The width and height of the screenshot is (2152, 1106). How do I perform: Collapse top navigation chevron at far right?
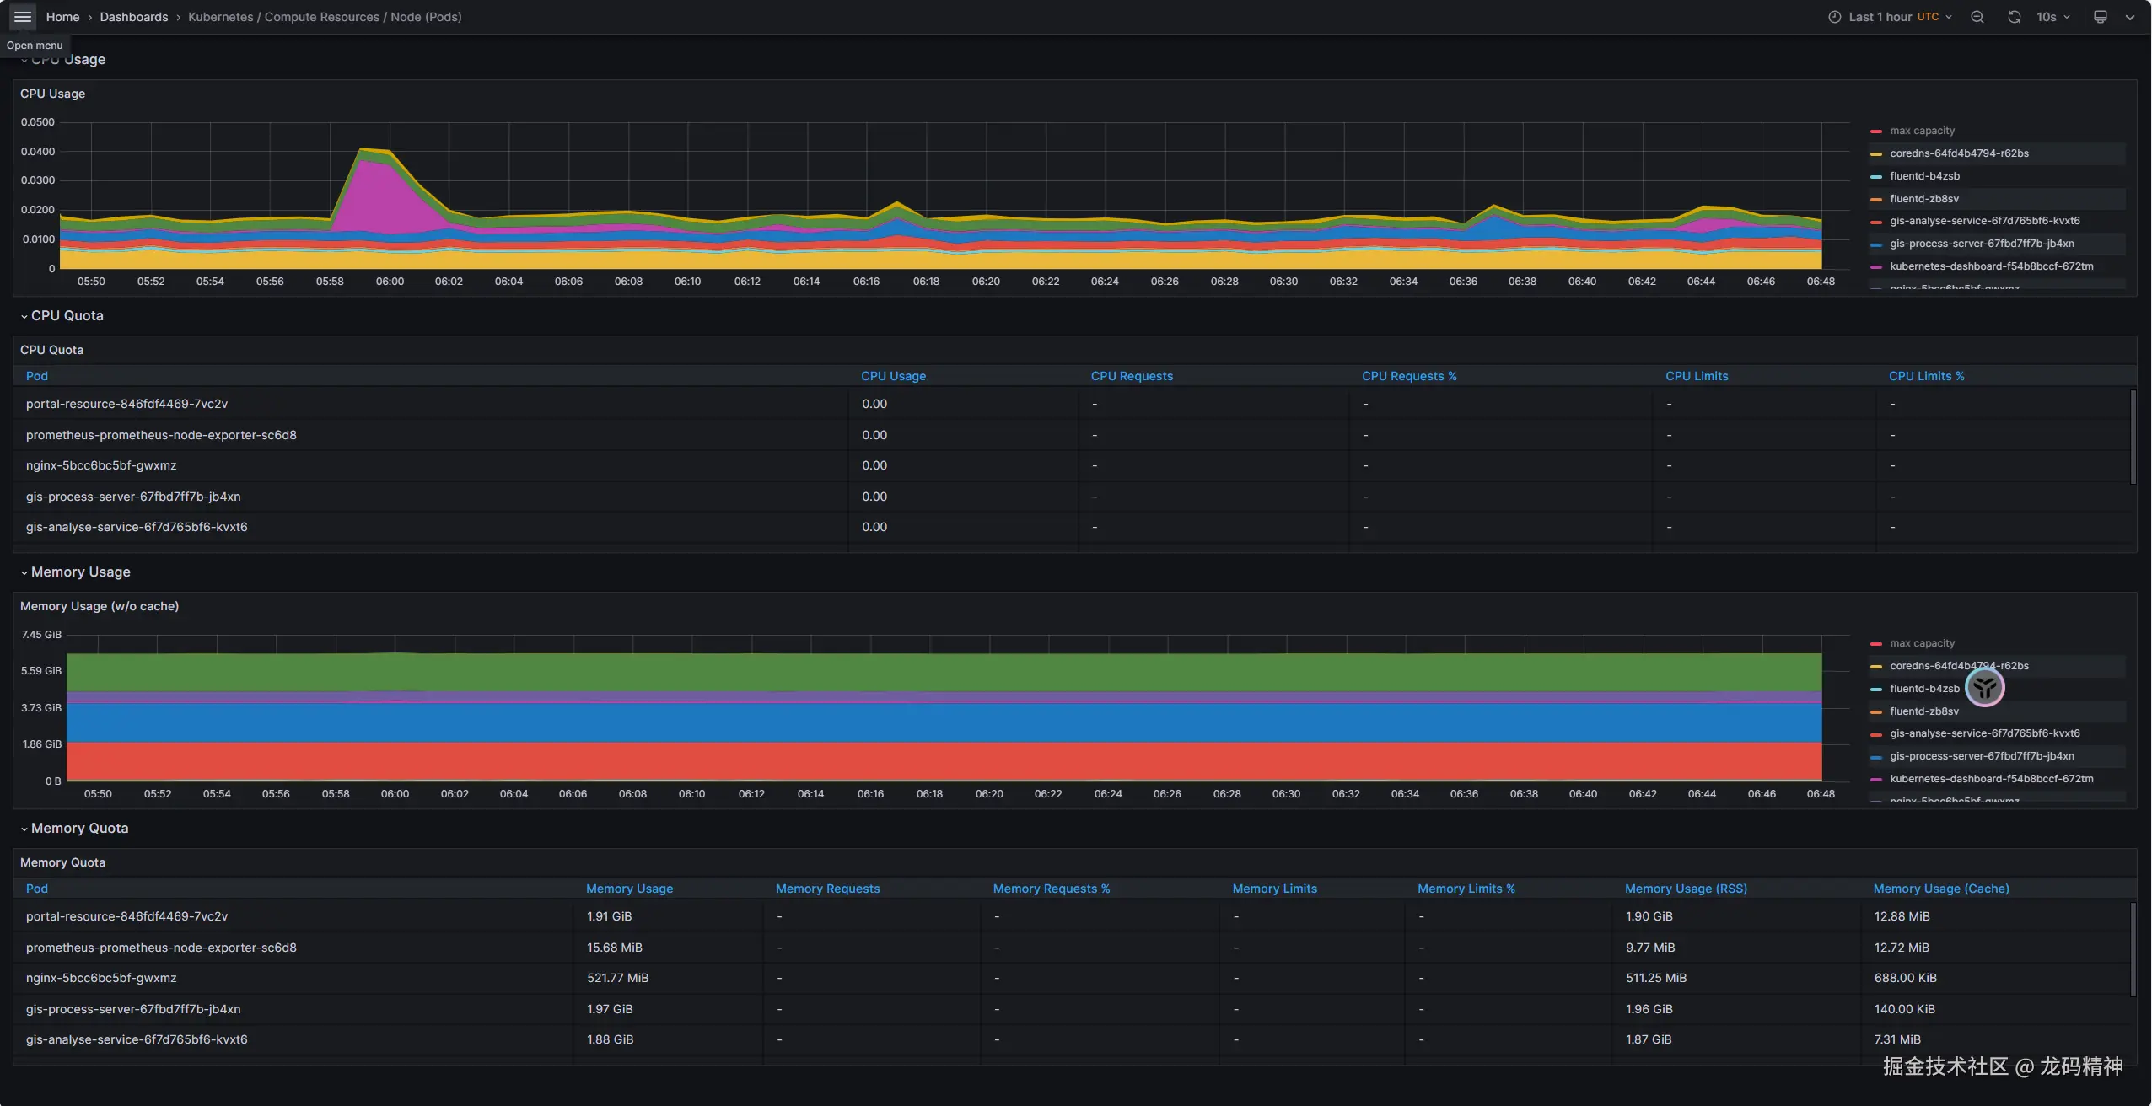click(2130, 17)
